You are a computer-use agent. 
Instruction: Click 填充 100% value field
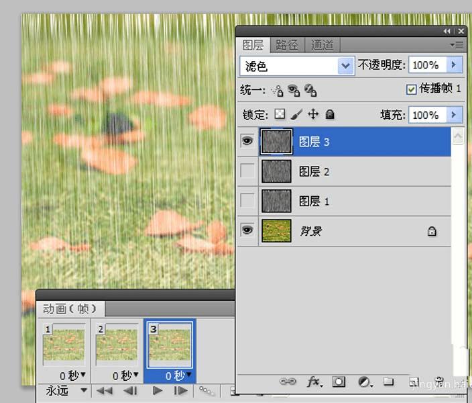(427, 115)
